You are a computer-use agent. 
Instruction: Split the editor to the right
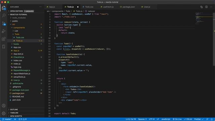pyautogui.click(x=206, y=7)
